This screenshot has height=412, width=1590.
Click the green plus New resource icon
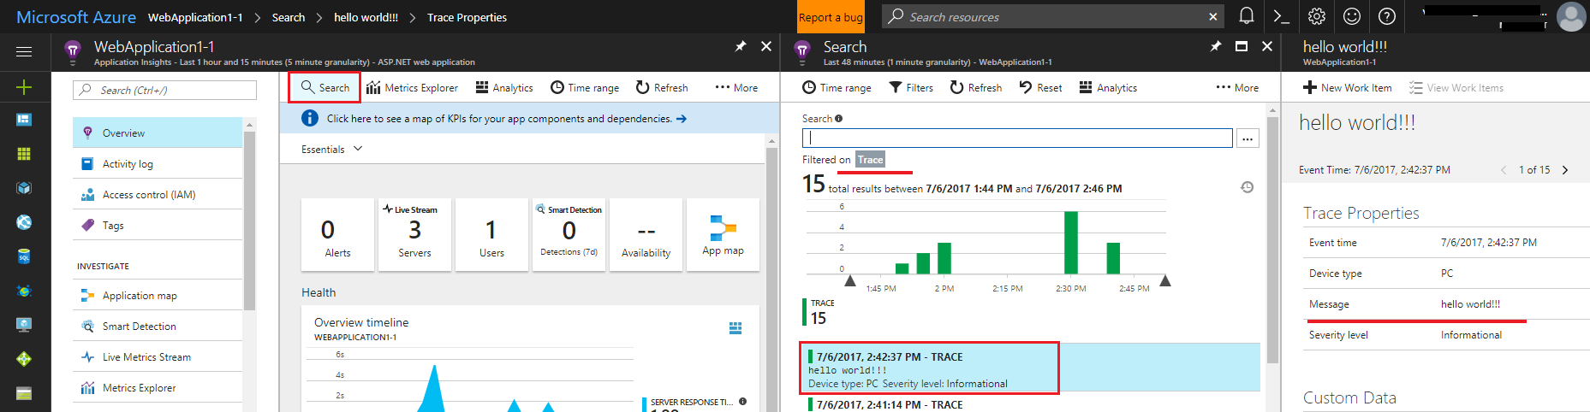[x=24, y=86]
